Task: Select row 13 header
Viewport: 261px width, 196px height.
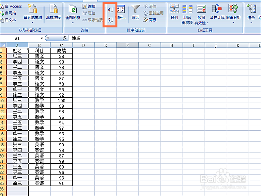Action: (x=3, y=117)
